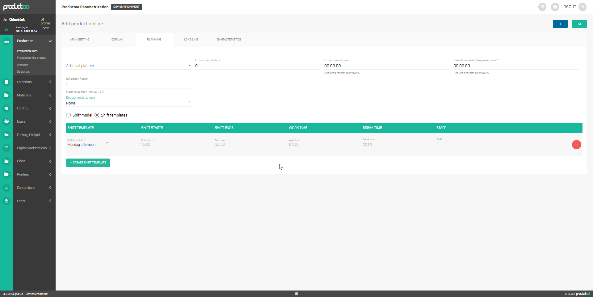Click the Create Shift Template button
593x297 pixels.
(x=88, y=163)
